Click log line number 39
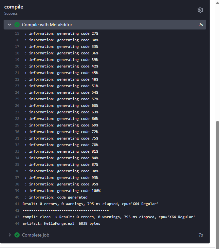 pos(17,191)
